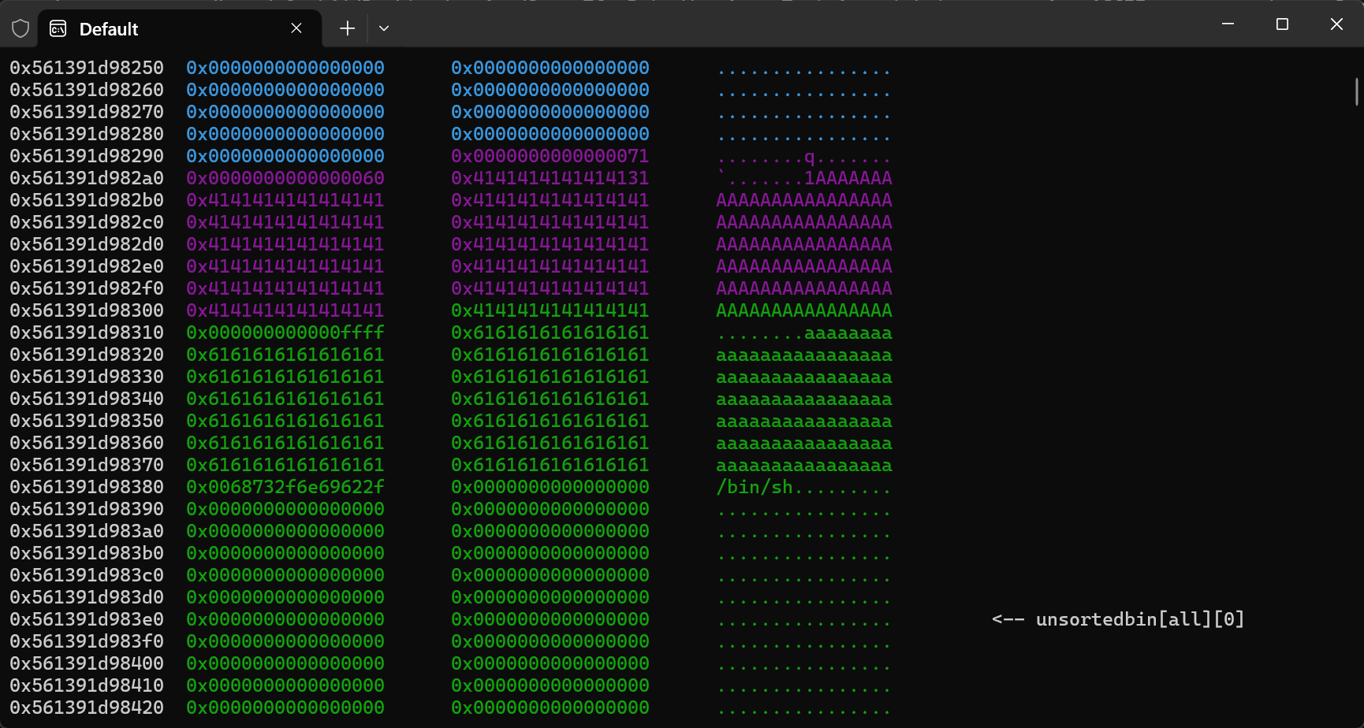This screenshot has width=1364, height=728.
Task: Click address 0x561391d982d0
Action: click(x=87, y=244)
